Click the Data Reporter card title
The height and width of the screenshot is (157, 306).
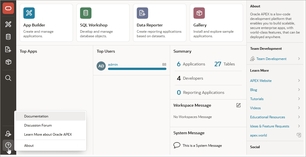150,25
